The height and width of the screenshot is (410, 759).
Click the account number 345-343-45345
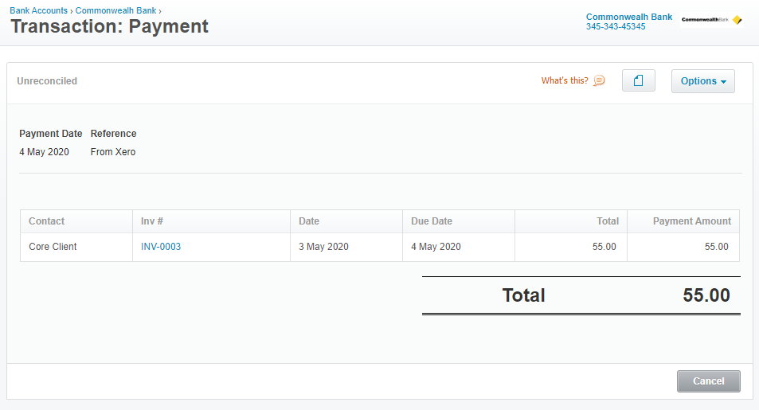[x=616, y=26]
